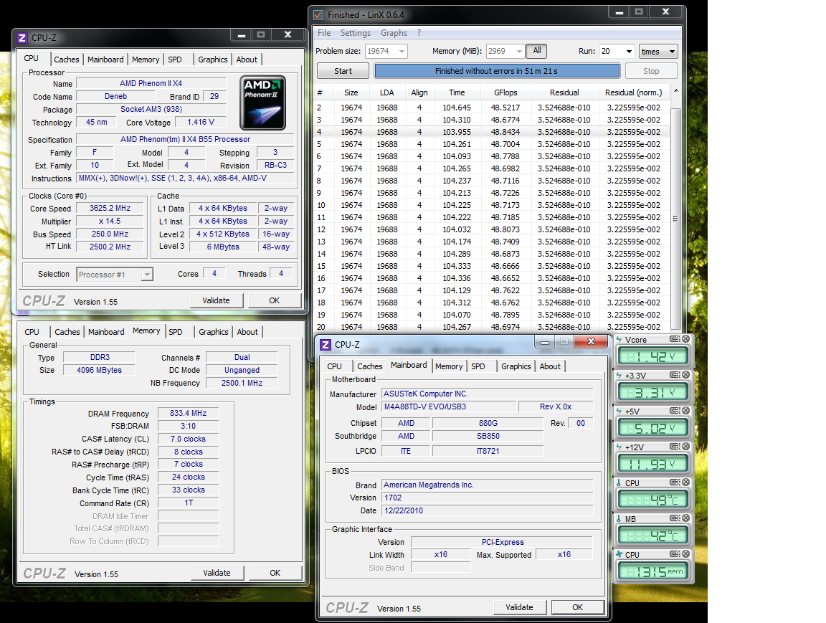Image resolution: width=826 pixels, height=623 pixels.
Task: Open LinX ? help menu
Action: [x=419, y=33]
